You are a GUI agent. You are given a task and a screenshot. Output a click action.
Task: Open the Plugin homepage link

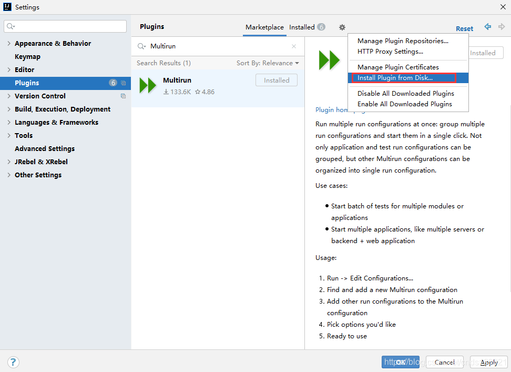(331, 110)
